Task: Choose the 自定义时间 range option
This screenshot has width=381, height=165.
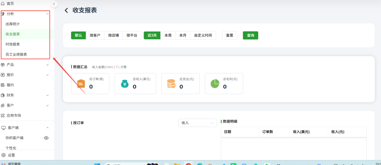Action: [x=203, y=36]
